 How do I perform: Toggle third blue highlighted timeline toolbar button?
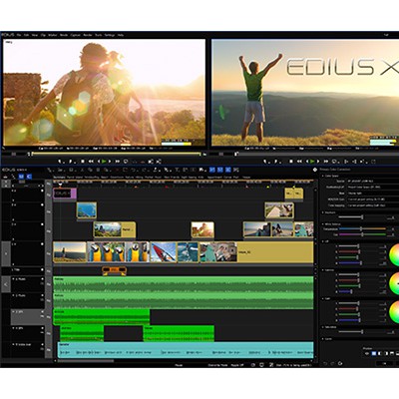coord(228,170)
